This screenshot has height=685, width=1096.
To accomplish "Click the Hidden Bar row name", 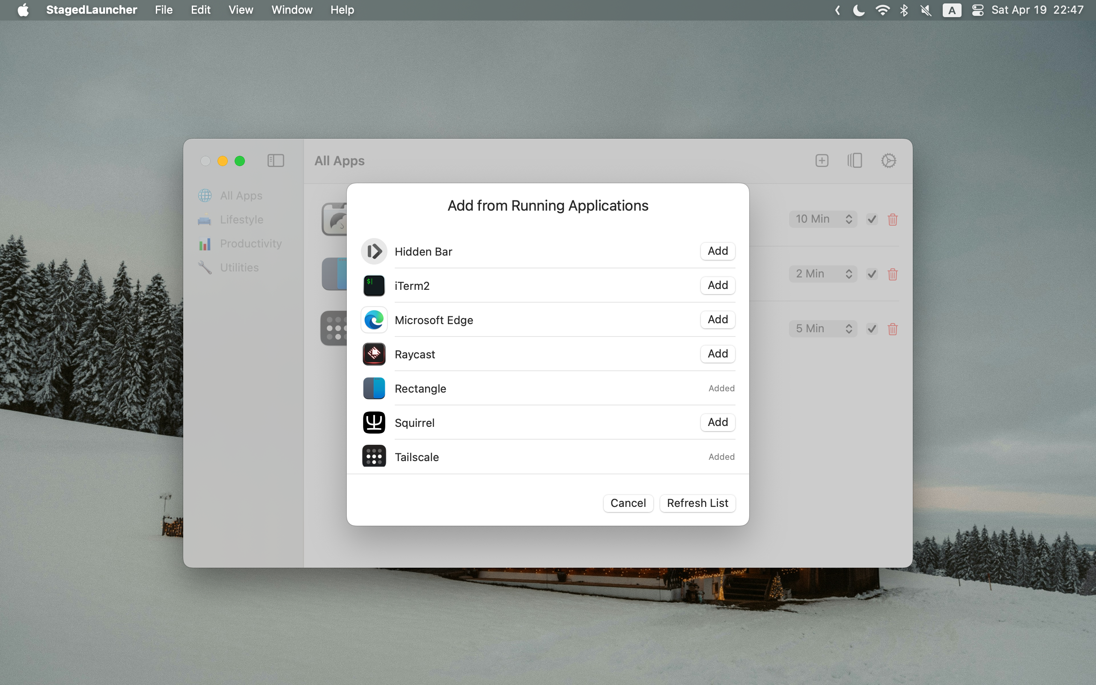I will pos(423,251).
